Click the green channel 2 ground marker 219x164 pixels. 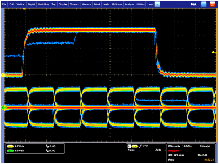point(3,107)
